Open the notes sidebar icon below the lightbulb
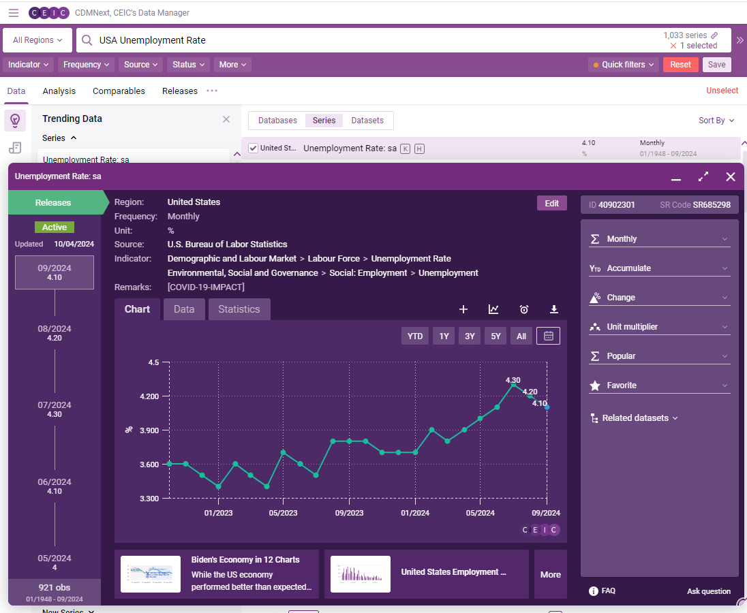Viewport: 747px width, 613px height. coord(15,148)
